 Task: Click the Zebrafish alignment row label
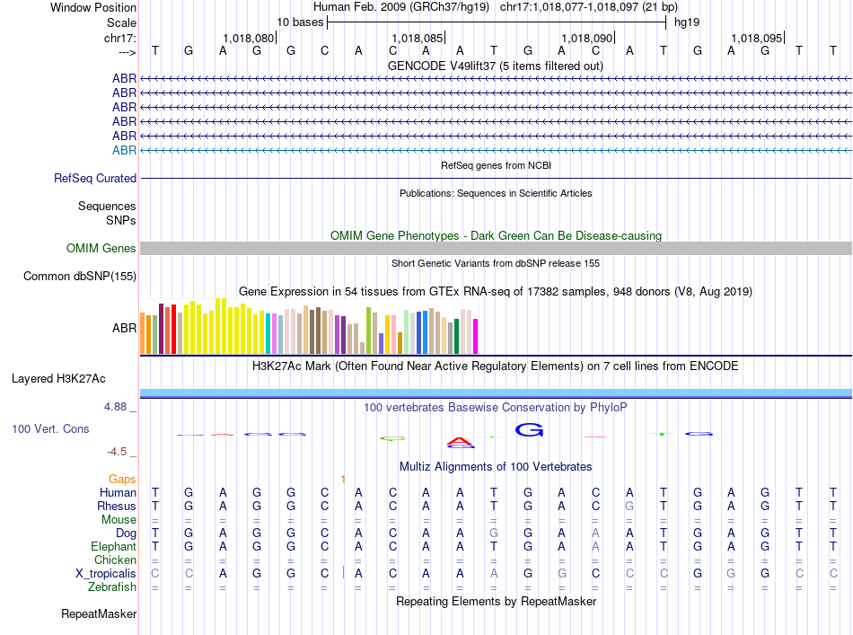[x=112, y=587]
